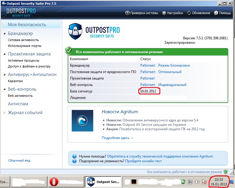The image size is (235, 188).
Task: Click the info icon next to Нужна помощь
Action: [x=74, y=156]
